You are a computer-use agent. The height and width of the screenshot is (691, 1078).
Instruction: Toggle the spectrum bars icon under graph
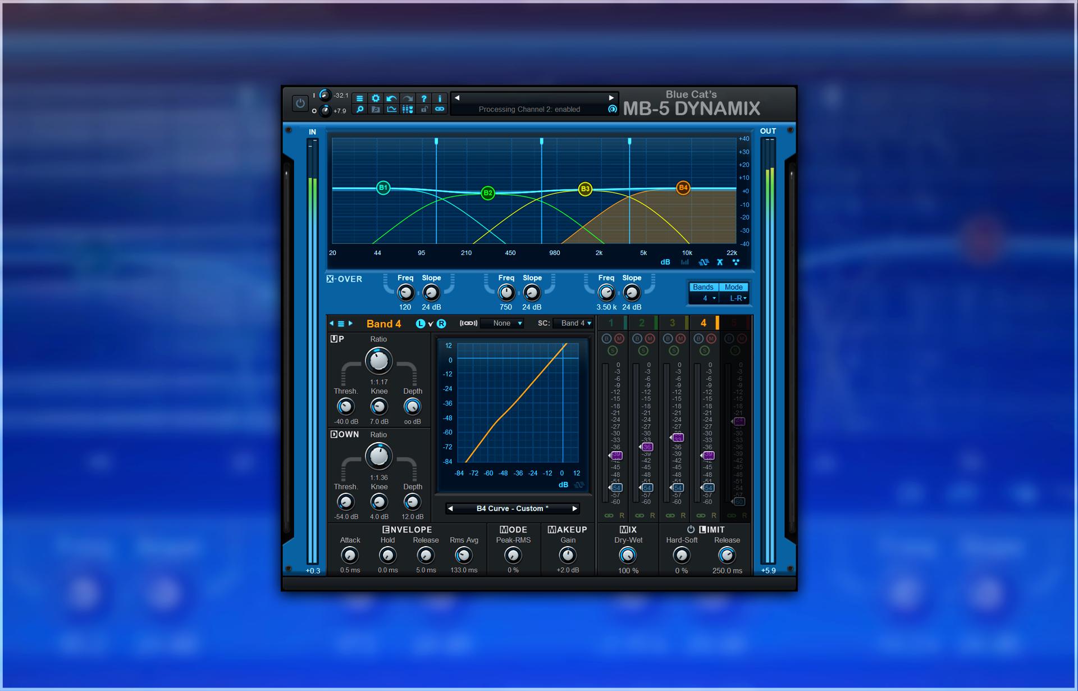[684, 262]
